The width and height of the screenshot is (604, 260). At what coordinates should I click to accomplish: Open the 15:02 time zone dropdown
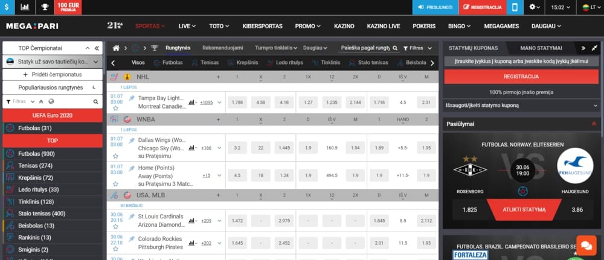(x=561, y=7)
